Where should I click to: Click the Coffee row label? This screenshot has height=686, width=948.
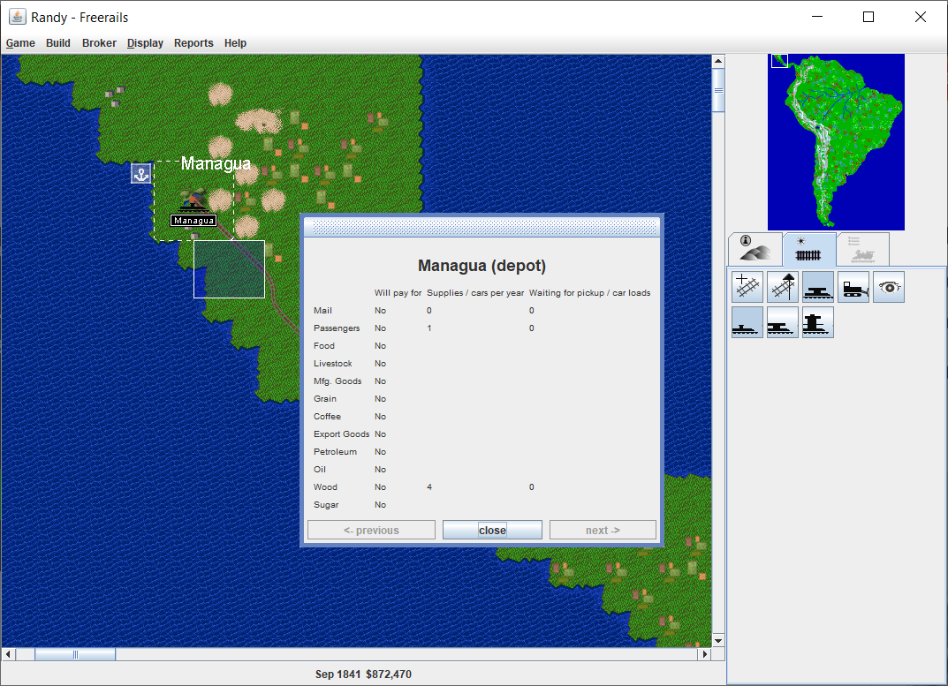[x=327, y=417]
